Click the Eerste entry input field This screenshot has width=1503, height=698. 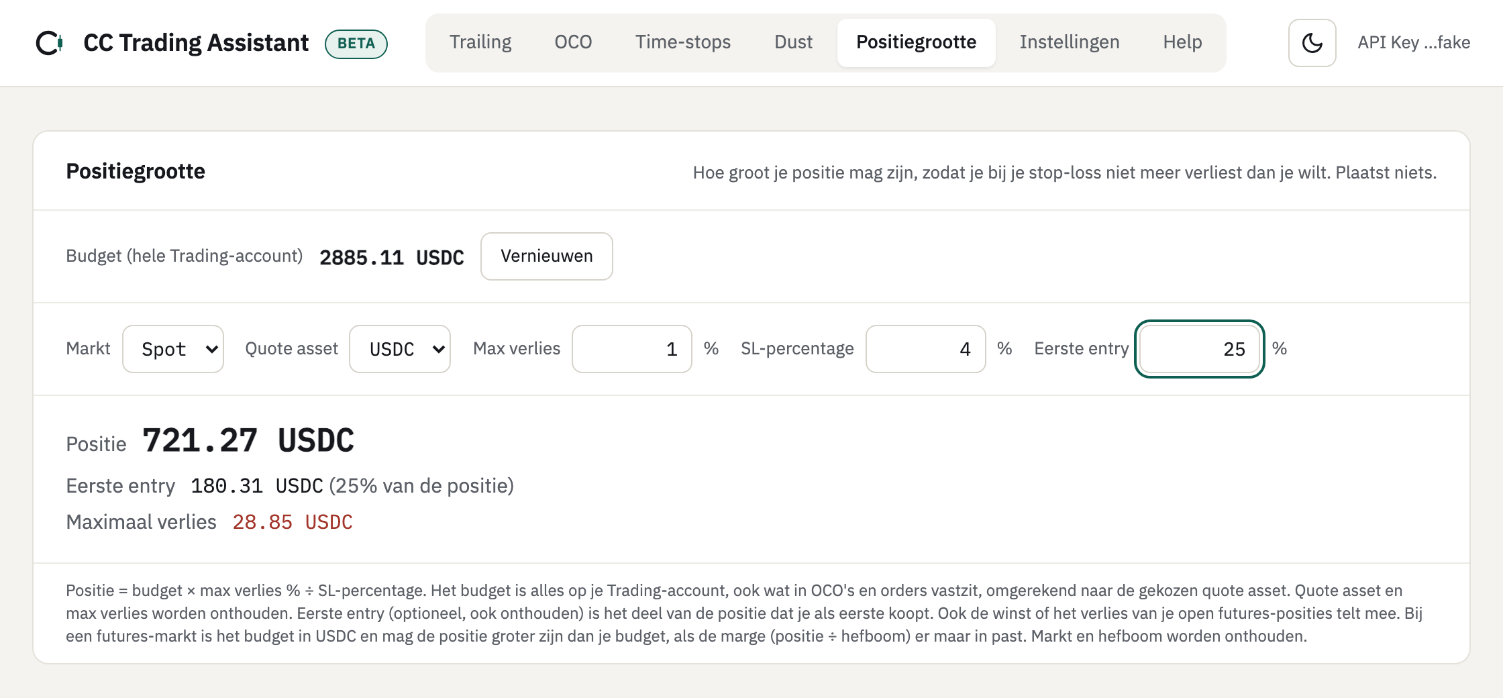pyautogui.click(x=1200, y=349)
